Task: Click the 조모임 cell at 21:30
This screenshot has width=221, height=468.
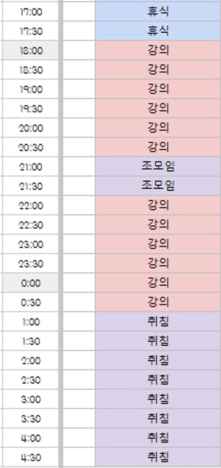Action: pos(158,186)
